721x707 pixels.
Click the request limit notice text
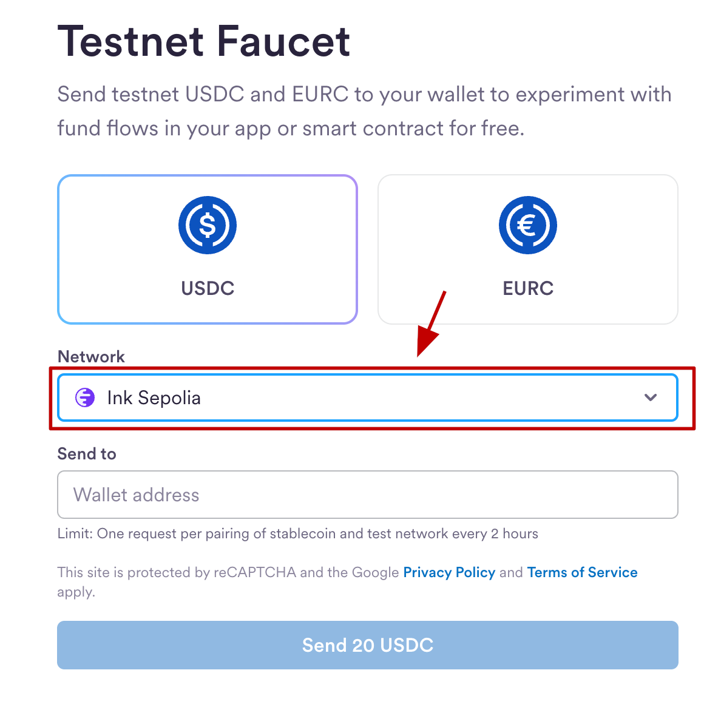(297, 533)
